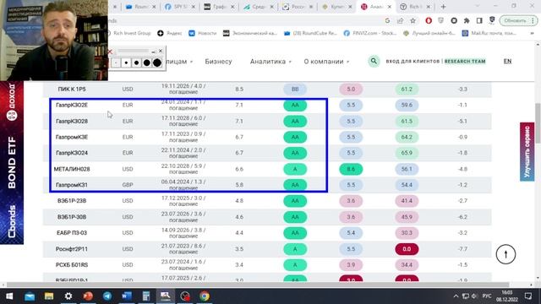Click the 8.6 green score in МЕТАЛИН028 row
Screen dimensions: 541x304
351,169
